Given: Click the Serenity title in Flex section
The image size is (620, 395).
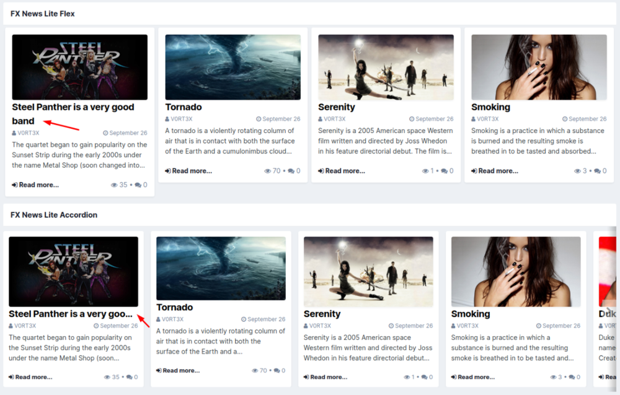Looking at the screenshot, I should click(336, 107).
